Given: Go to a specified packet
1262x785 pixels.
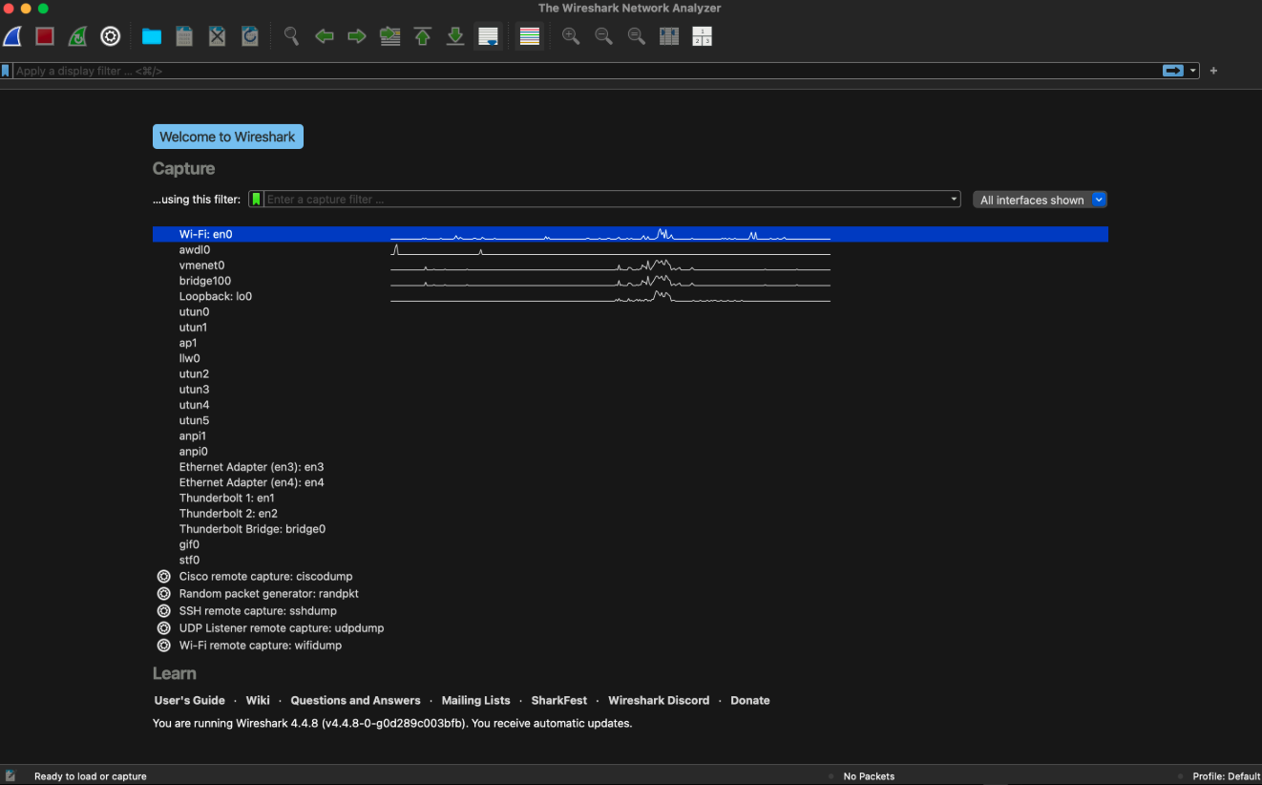Looking at the screenshot, I should tap(389, 36).
